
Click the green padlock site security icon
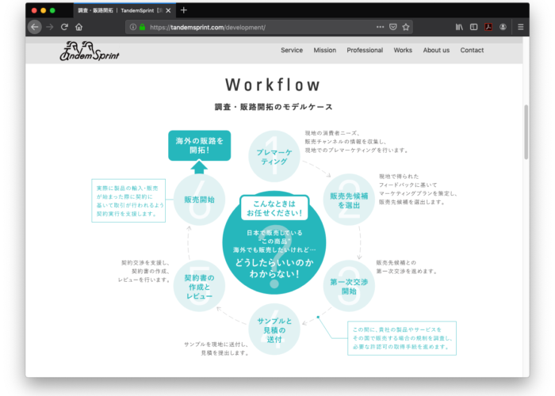(x=142, y=27)
